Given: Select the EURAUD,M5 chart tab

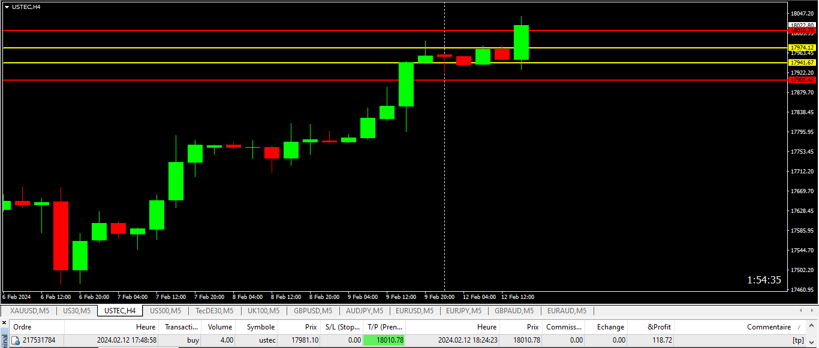Looking at the screenshot, I should coord(567,311).
